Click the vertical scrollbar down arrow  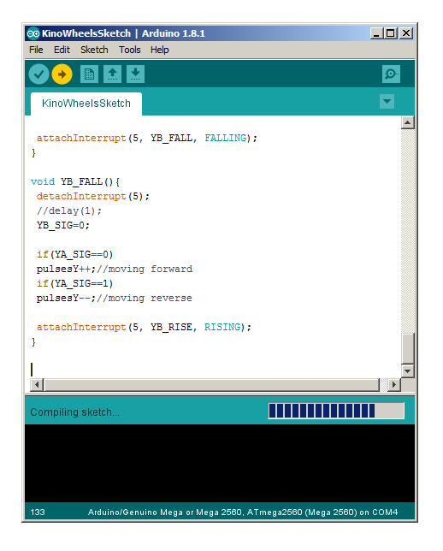[x=408, y=370]
